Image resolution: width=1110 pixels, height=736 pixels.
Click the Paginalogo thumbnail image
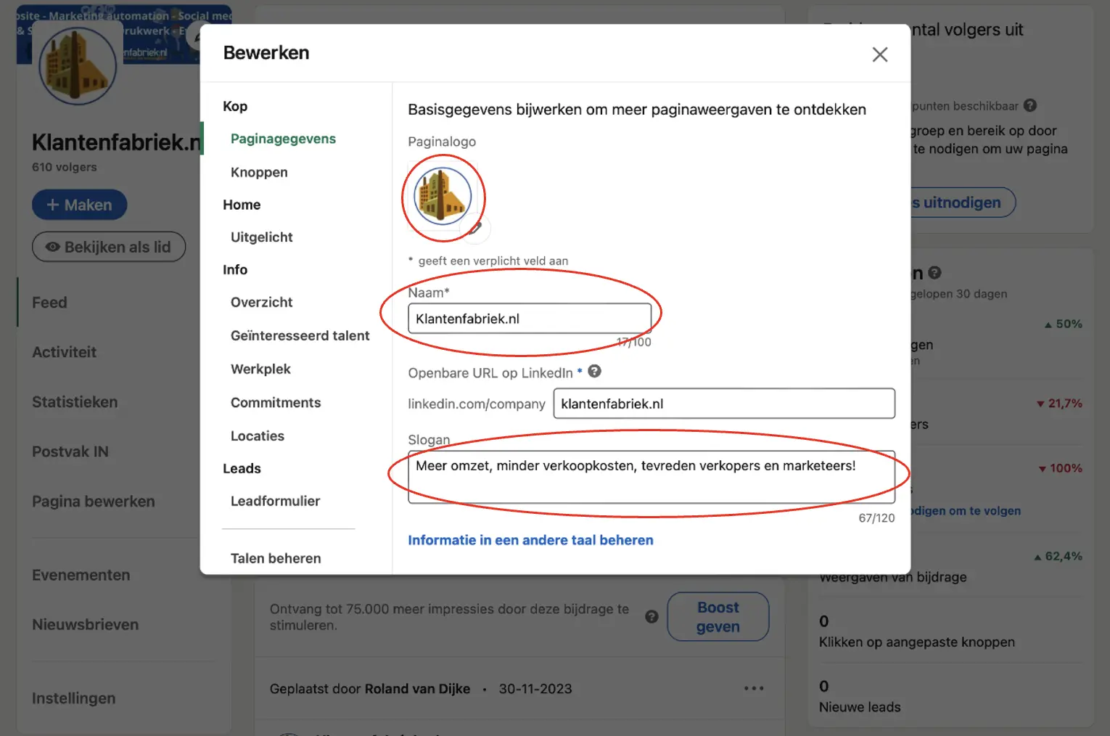tap(443, 196)
